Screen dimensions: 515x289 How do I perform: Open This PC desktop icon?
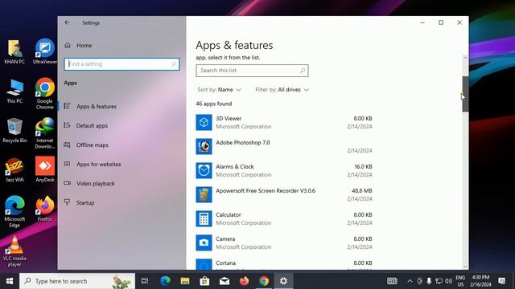[x=14, y=92]
